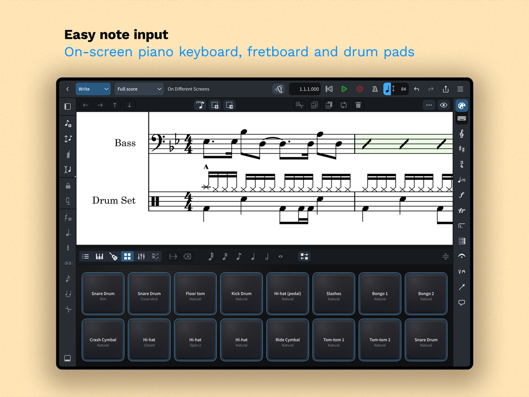The width and height of the screenshot is (529, 397).
Task: Click the palette icon in top right corner
Action: coord(461,105)
